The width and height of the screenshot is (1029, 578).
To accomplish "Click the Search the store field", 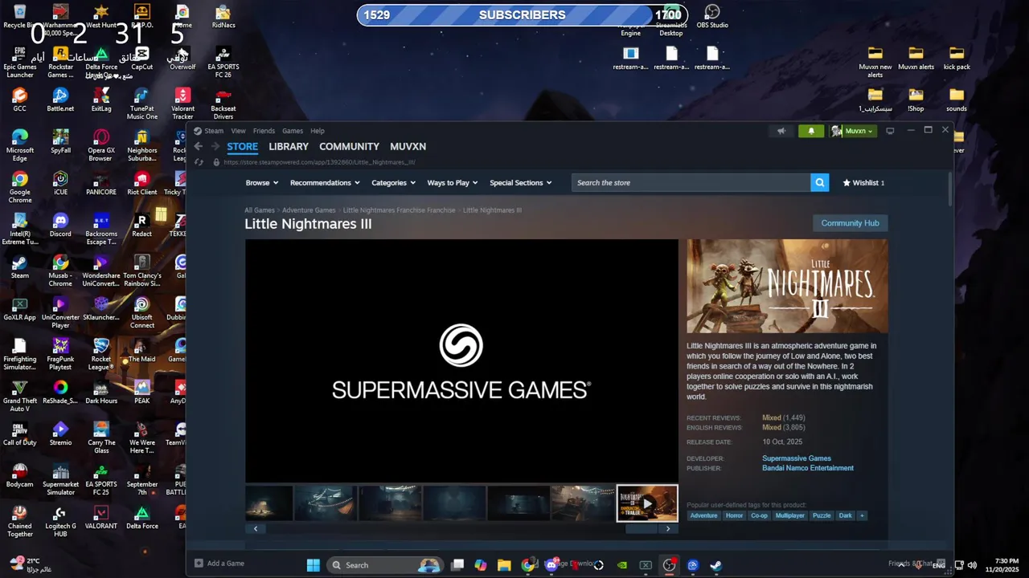I will [691, 182].
